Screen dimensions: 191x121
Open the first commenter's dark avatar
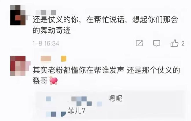pyautogui.click(x=18, y=15)
